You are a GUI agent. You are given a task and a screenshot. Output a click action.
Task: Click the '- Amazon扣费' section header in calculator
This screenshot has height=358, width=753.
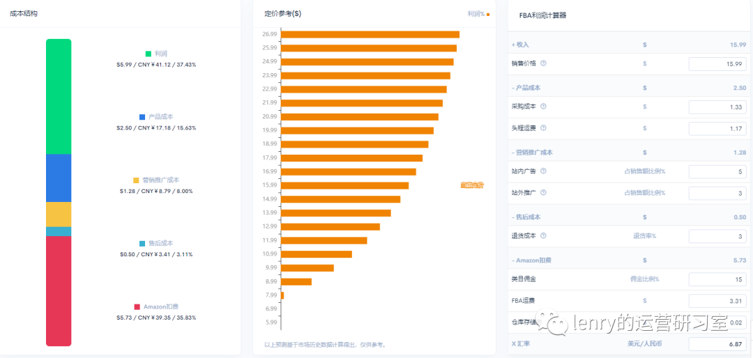coord(531,260)
